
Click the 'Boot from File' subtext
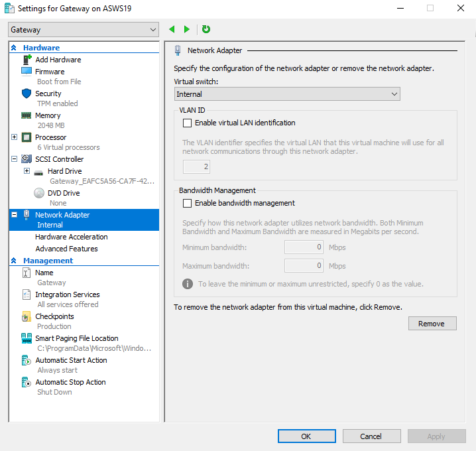pos(59,82)
